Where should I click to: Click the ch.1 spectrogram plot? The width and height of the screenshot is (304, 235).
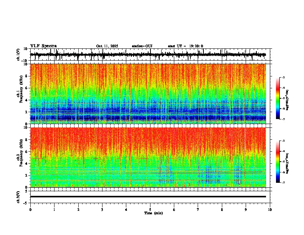(x=148, y=94)
